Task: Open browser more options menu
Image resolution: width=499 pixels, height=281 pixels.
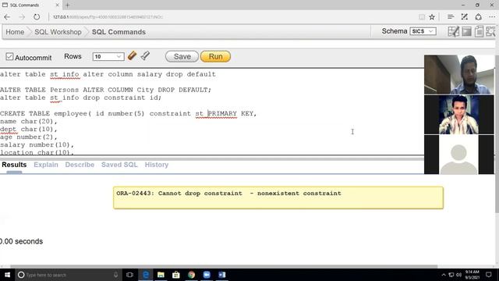Action: tap(492, 17)
